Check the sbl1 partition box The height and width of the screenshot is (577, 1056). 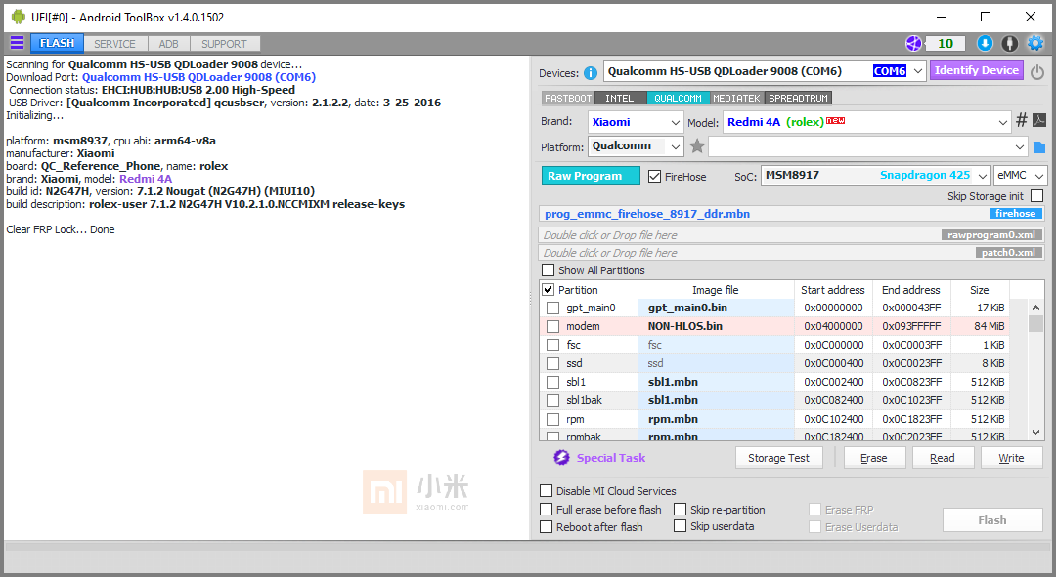(552, 382)
